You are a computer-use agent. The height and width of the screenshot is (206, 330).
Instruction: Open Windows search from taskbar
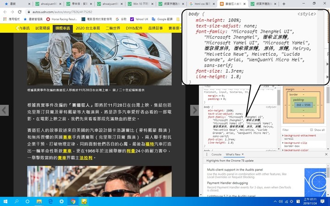tap(16, 201)
